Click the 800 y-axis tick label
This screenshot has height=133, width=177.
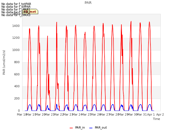(x=17, y=62)
